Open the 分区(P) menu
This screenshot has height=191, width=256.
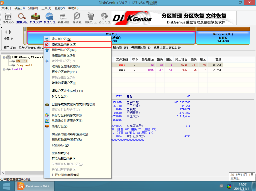tap(33, 8)
